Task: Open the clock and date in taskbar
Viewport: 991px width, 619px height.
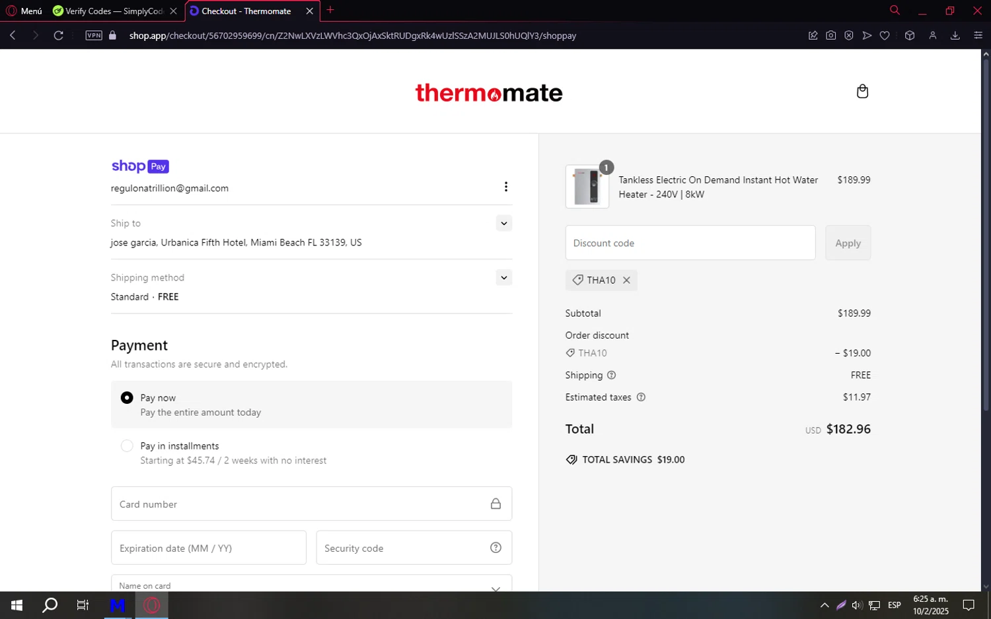Action: pos(931,605)
